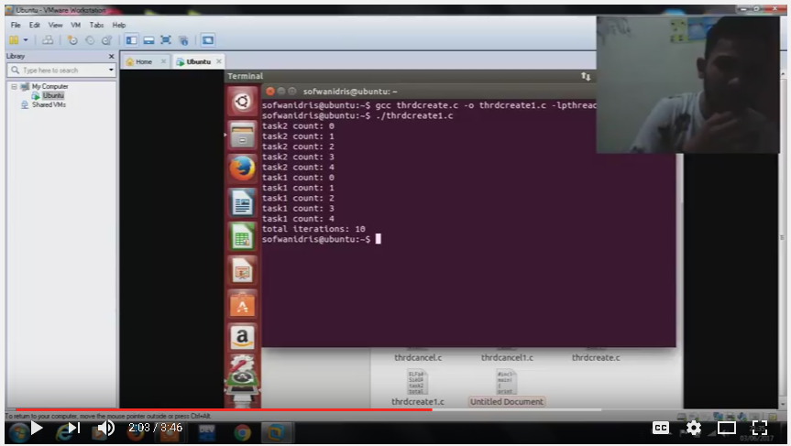Toggle the thumbnail bar view icon
The height and width of the screenshot is (446, 791).
pyautogui.click(x=148, y=39)
